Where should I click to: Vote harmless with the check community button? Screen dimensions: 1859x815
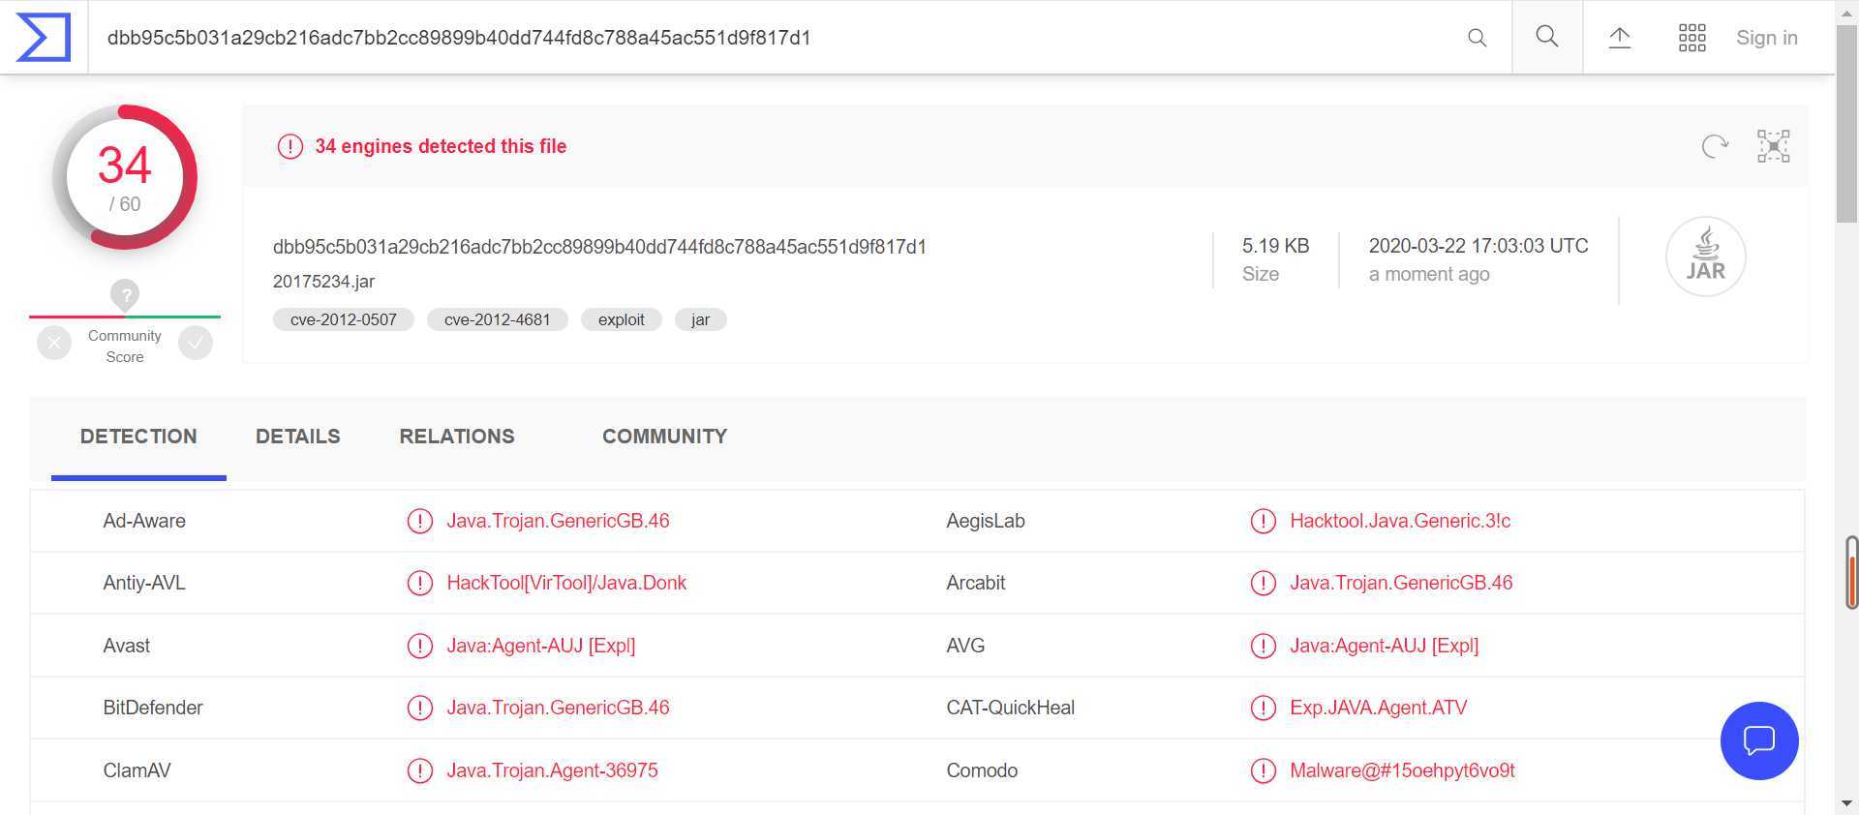[196, 343]
